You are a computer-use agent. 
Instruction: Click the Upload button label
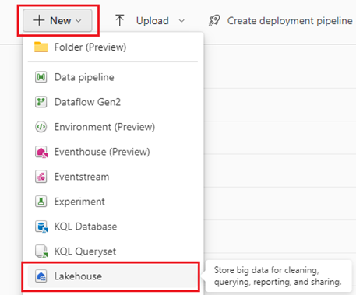[x=153, y=21]
